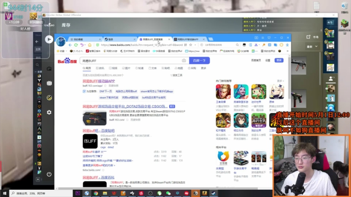Click the 查看更多网易buff吧的内容 link
The width and height of the screenshot is (351, 197).
98,165
